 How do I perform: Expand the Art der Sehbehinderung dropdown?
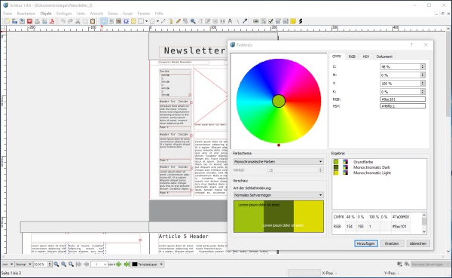pyautogui.click(x=279, y=195)
